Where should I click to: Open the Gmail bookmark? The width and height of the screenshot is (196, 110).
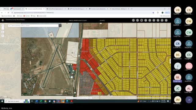(20, 16)
